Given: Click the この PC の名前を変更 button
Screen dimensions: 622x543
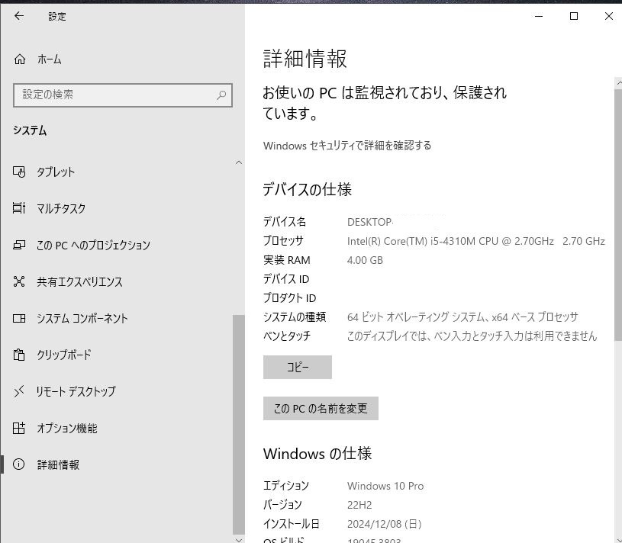Looking at the screenshot, I should point(321,408).
